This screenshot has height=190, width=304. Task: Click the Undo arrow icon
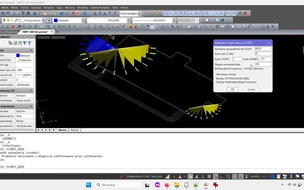(62, 13)
